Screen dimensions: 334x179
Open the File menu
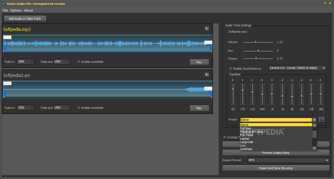[5, 10]
